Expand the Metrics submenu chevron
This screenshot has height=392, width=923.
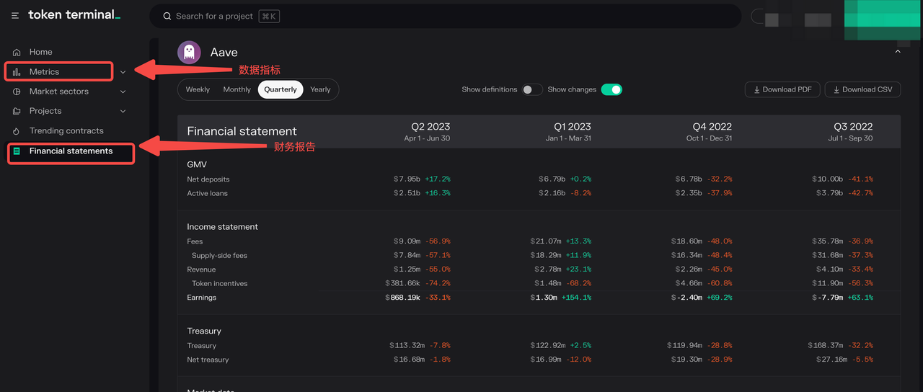(x=123, y=72)
